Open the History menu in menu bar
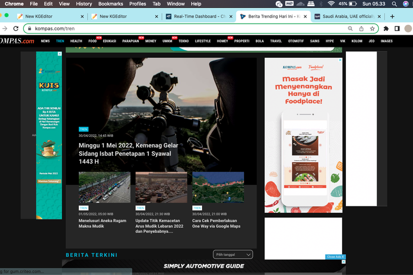 84,4
